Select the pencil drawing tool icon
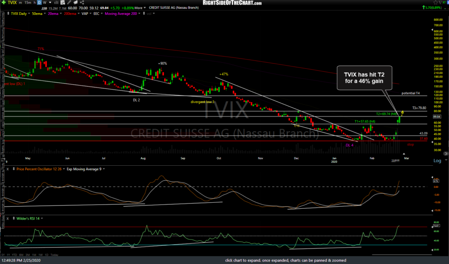 point(69,2)
